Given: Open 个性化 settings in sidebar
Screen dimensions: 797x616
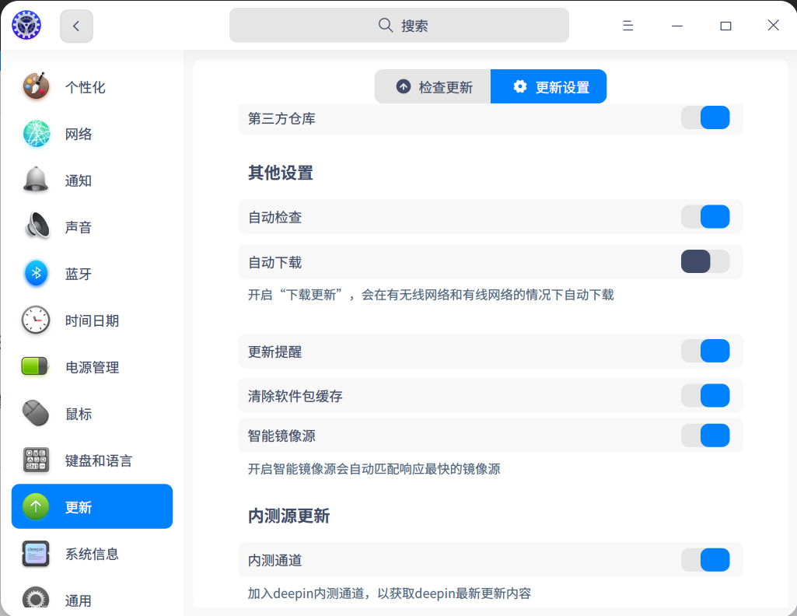Looking at the screenshot, I should [x=92, y=87].
